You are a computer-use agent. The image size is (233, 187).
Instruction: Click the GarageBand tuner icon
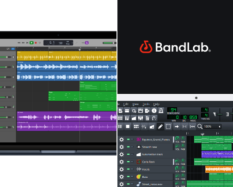[76, 43]
